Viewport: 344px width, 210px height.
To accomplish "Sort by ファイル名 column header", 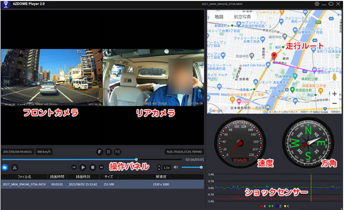I will click(24, 177).
